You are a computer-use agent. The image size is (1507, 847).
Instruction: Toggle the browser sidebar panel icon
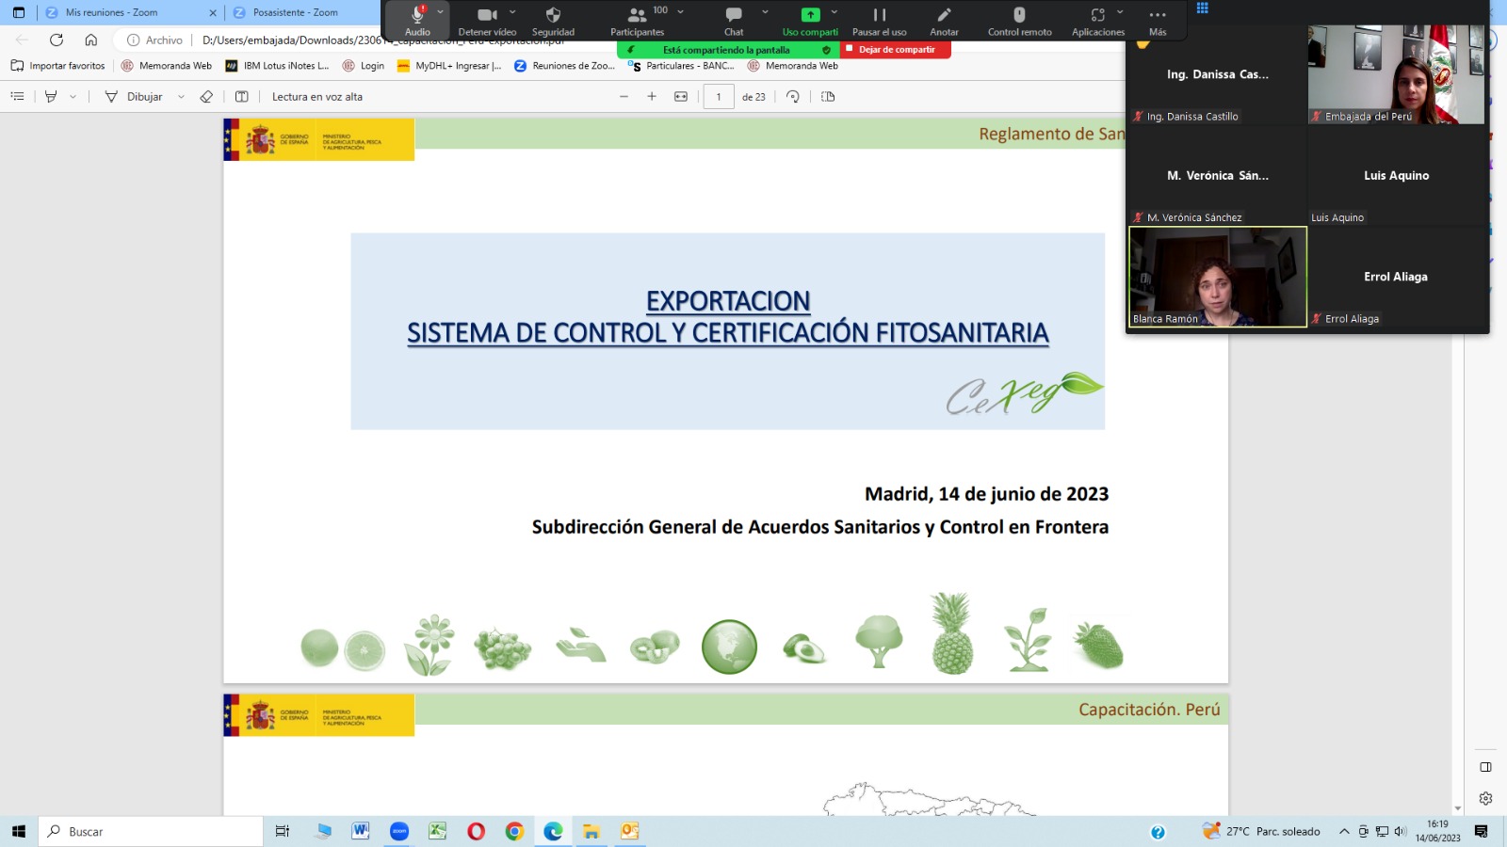(x=1485, y=767)
